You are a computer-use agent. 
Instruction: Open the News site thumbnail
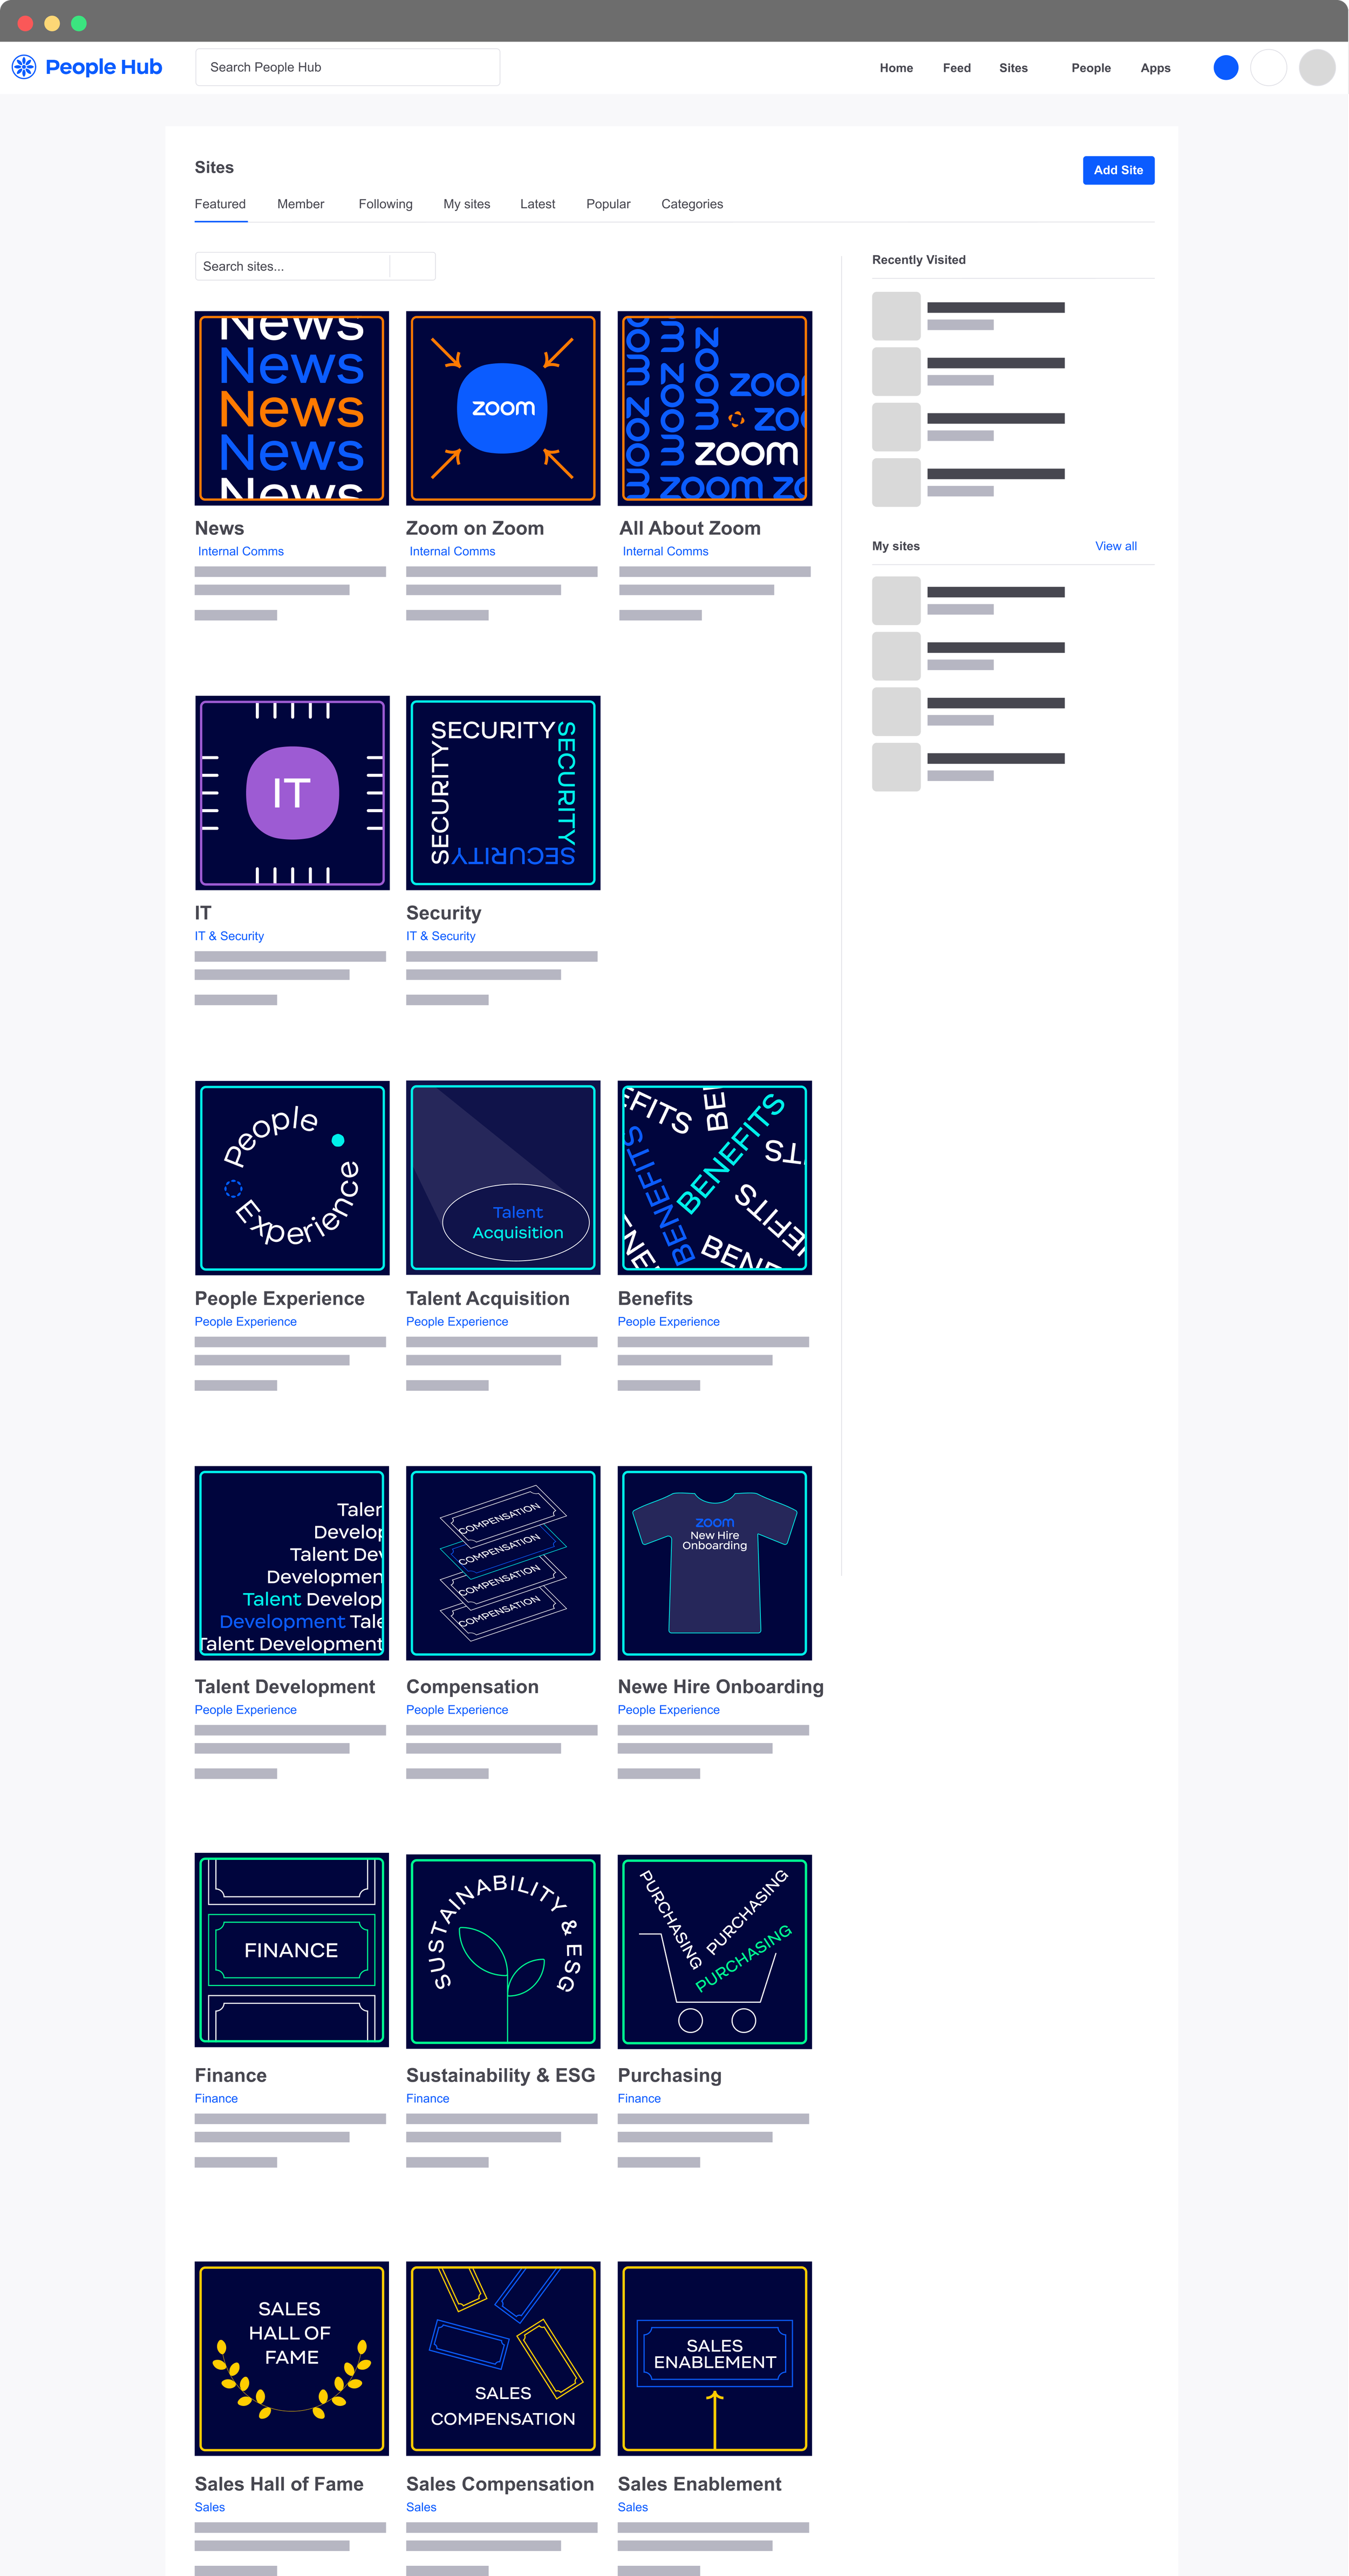tap(292, 408)
